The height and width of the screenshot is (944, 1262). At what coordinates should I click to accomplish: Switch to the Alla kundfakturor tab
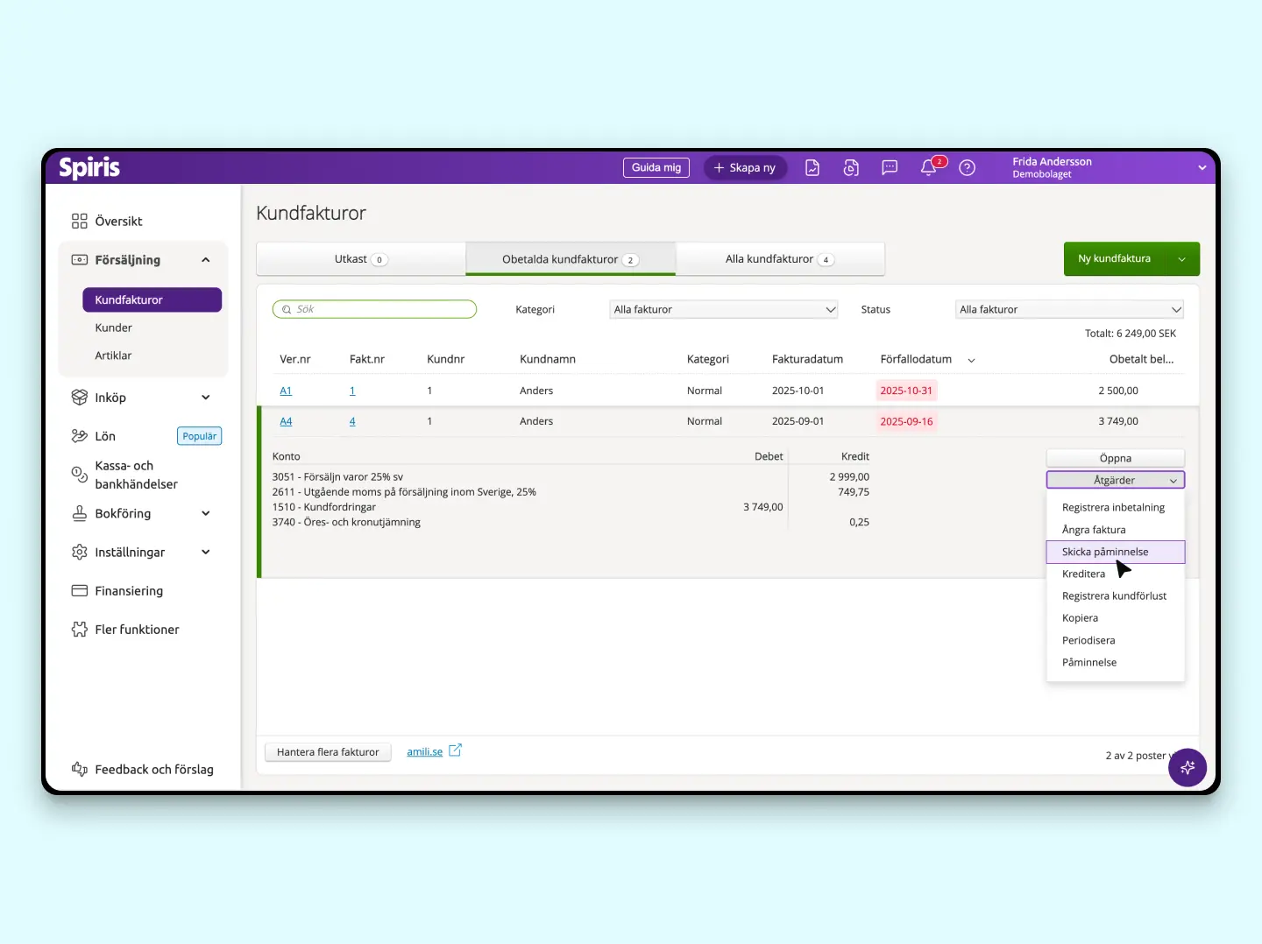click(x=779, y=259)
